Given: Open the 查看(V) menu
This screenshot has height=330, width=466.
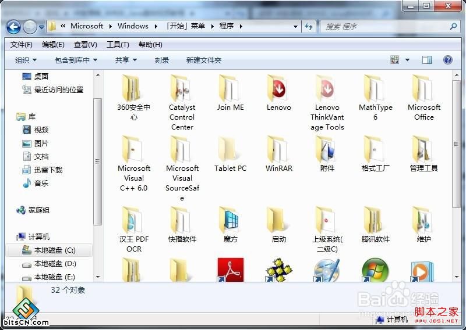Looking at the screenshot, I should 85,45.
